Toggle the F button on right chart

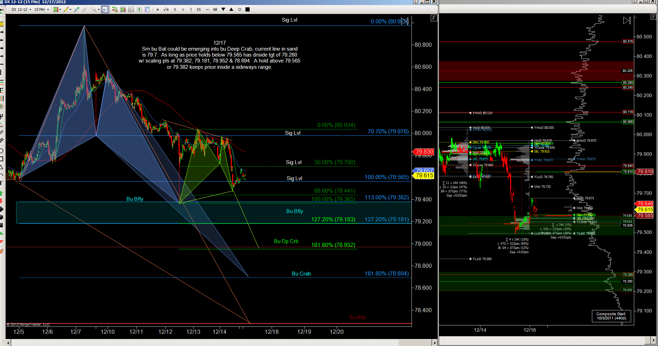(x=653, y=17)
